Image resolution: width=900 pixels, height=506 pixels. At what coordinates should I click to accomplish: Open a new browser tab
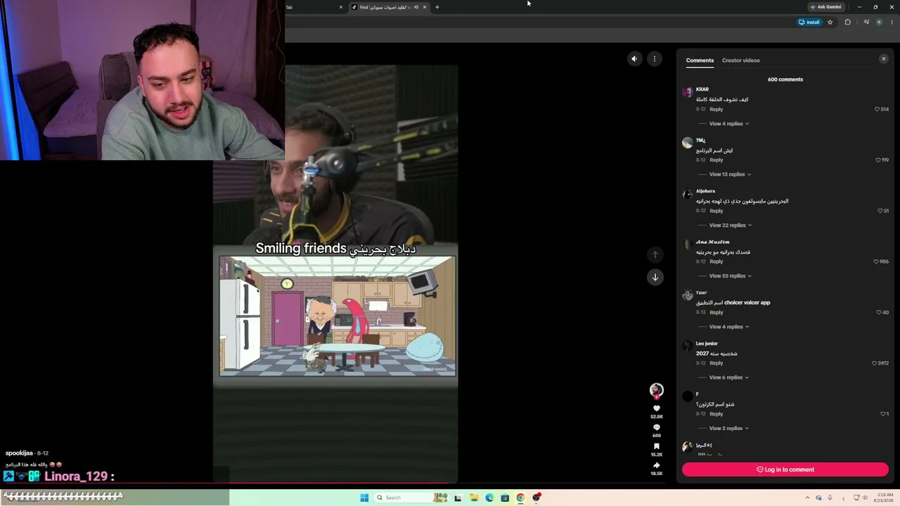pyautogui.click(x=437, y=7)
